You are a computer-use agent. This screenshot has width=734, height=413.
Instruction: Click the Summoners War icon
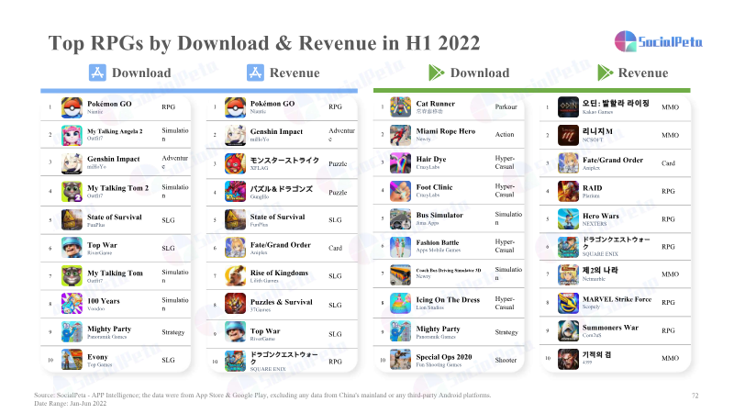568,330
